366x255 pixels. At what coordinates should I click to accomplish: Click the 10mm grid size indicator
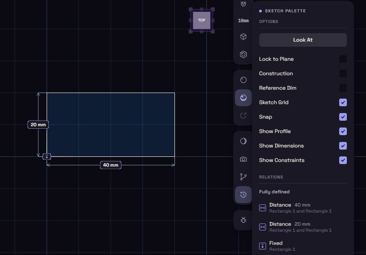pyautogui.click(x=243, y=20)
